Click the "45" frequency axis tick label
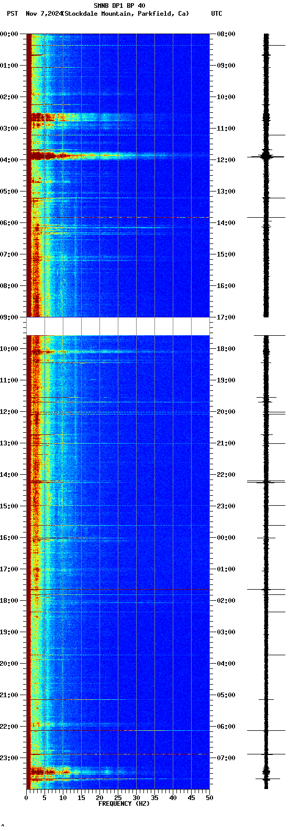The image size is (289, 831). pyautogui.click(x=191, y=798)
